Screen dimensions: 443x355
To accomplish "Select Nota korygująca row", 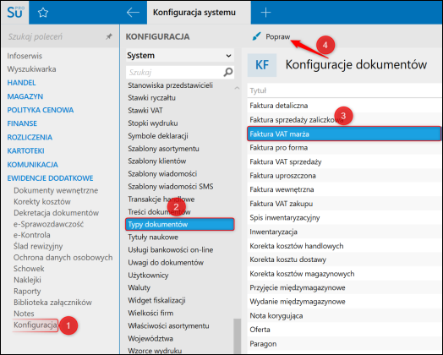I will [345, 316].
